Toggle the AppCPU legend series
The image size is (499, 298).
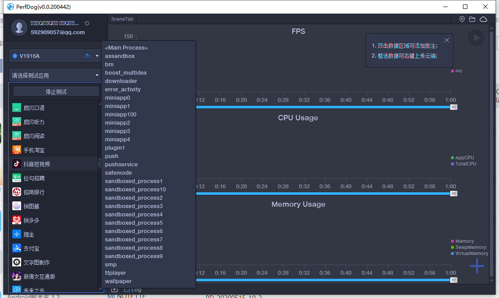pyautogui.click(x=463, y=158)
